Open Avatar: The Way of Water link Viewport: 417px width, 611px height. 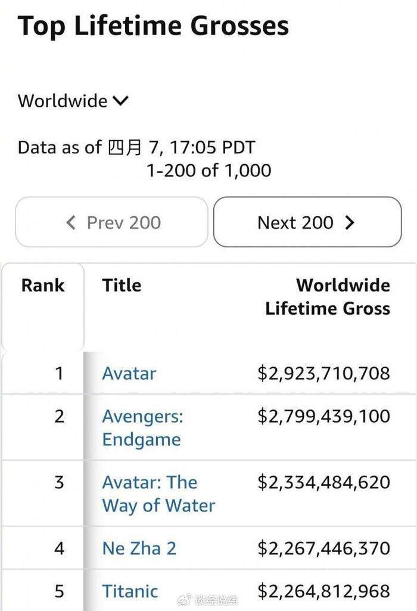[x=158, y=494]
